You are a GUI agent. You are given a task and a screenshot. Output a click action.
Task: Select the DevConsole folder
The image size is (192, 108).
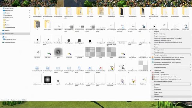pyautogui.click(x=90, y=12)
